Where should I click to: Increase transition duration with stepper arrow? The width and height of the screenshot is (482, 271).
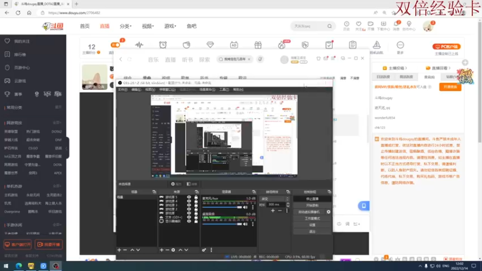pyautogui.click(x=288, y=203)
